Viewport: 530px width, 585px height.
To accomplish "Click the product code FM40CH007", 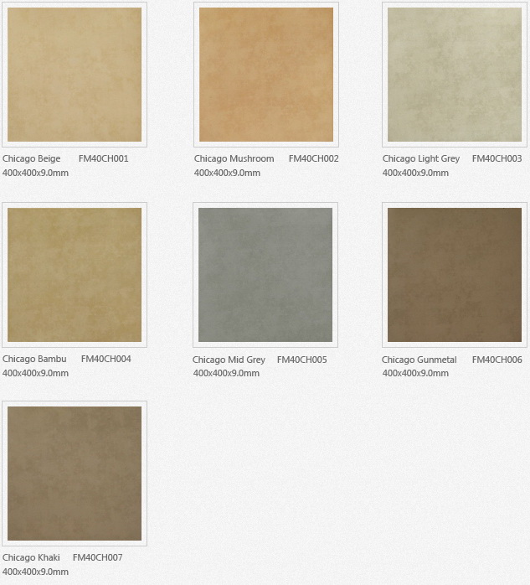I will click(x=97, y=557).
